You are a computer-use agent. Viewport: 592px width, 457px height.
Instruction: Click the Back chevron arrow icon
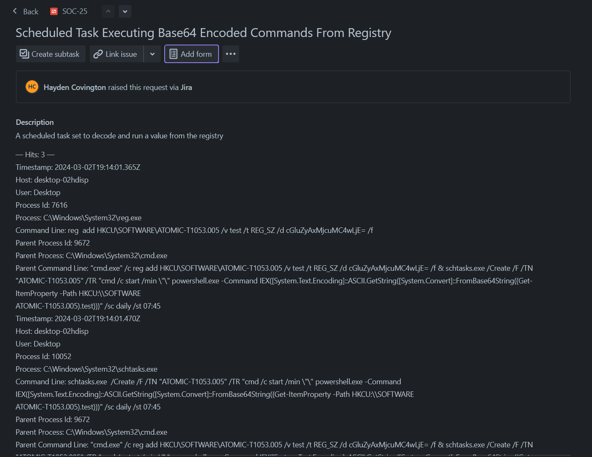[15, 11]
